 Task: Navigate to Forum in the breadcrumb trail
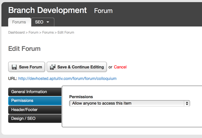pyautogui.click(x=33, y=32)
